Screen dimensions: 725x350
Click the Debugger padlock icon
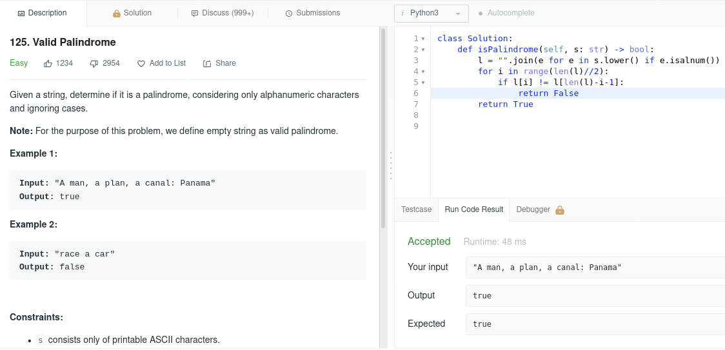coord(559,210)
